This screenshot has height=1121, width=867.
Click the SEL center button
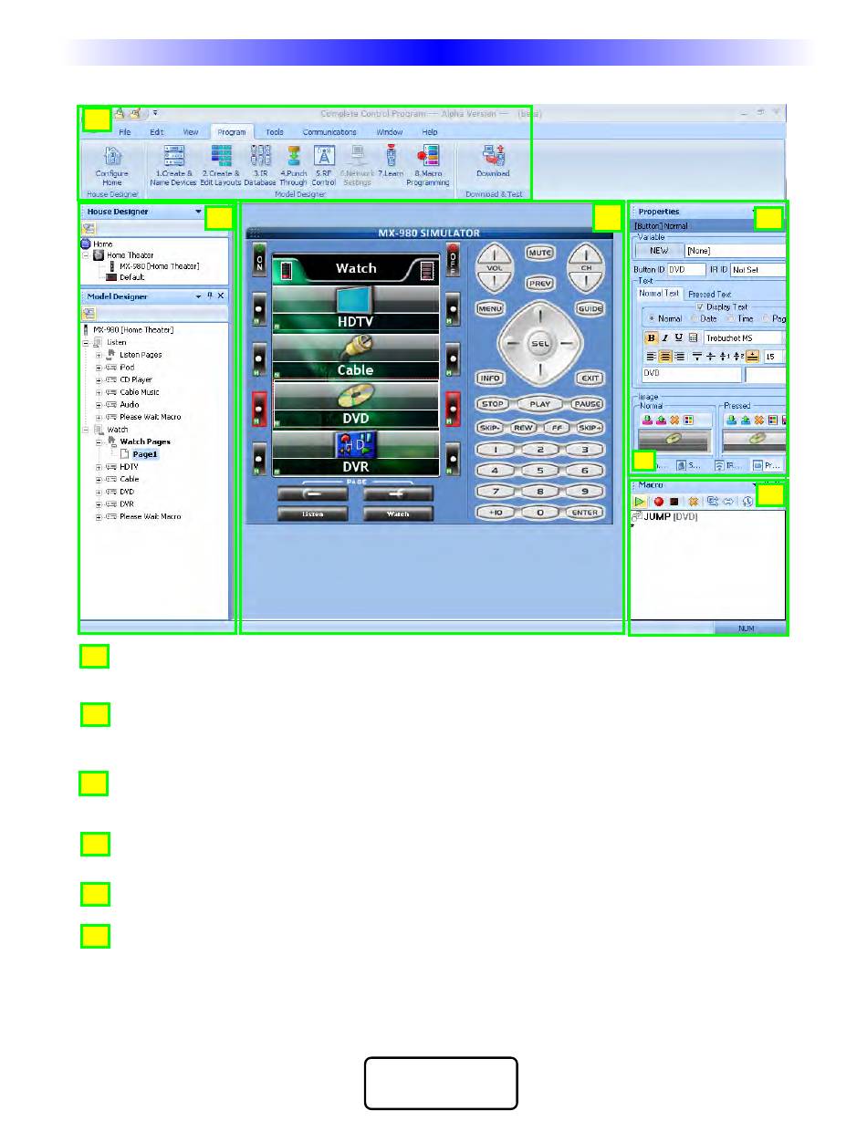click(x=539, y=344)
